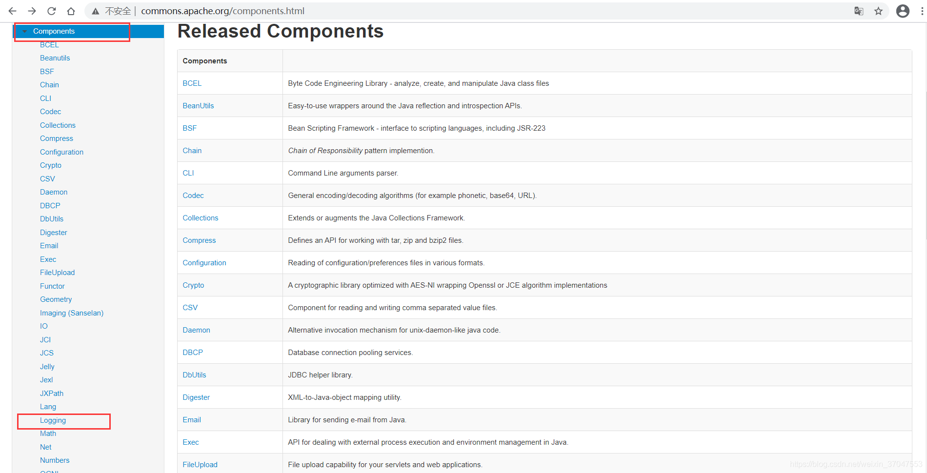The width and height of the screenshot is (927, 473).
Task: Click the browser back arrow
Action: 11,11
